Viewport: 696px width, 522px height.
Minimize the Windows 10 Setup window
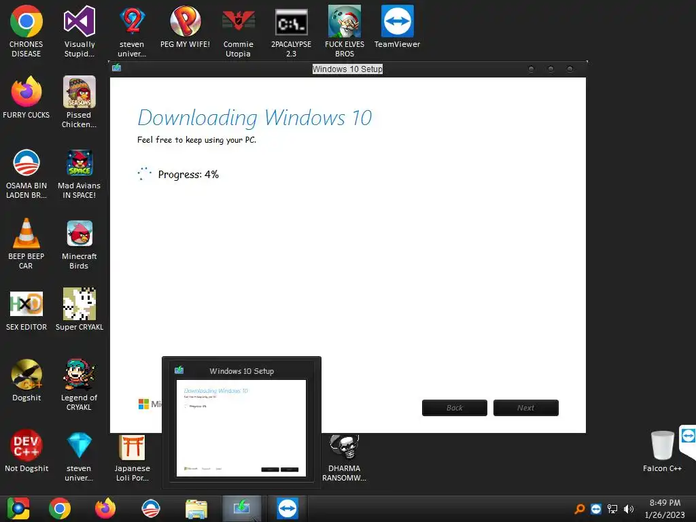(531, 69)
